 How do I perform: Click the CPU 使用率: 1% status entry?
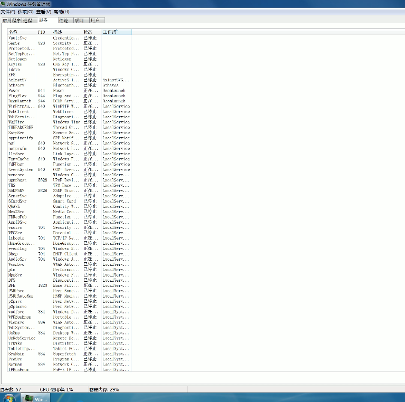56,389
